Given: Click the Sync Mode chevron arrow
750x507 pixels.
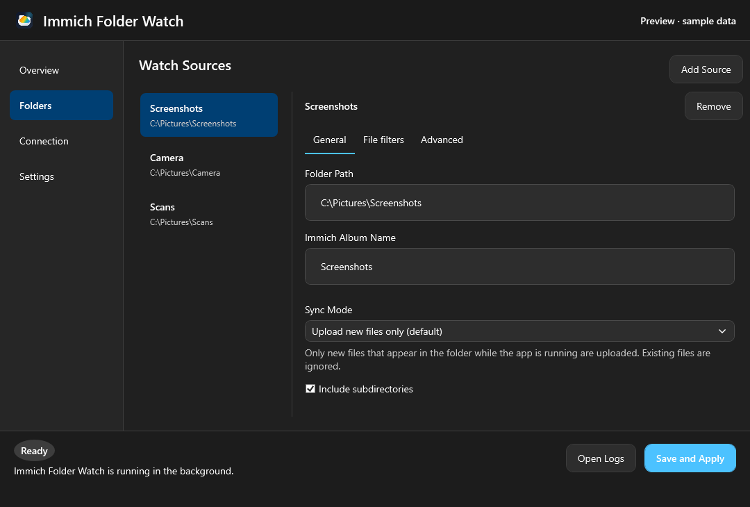Looking at the screenshot, I should 722,331.
